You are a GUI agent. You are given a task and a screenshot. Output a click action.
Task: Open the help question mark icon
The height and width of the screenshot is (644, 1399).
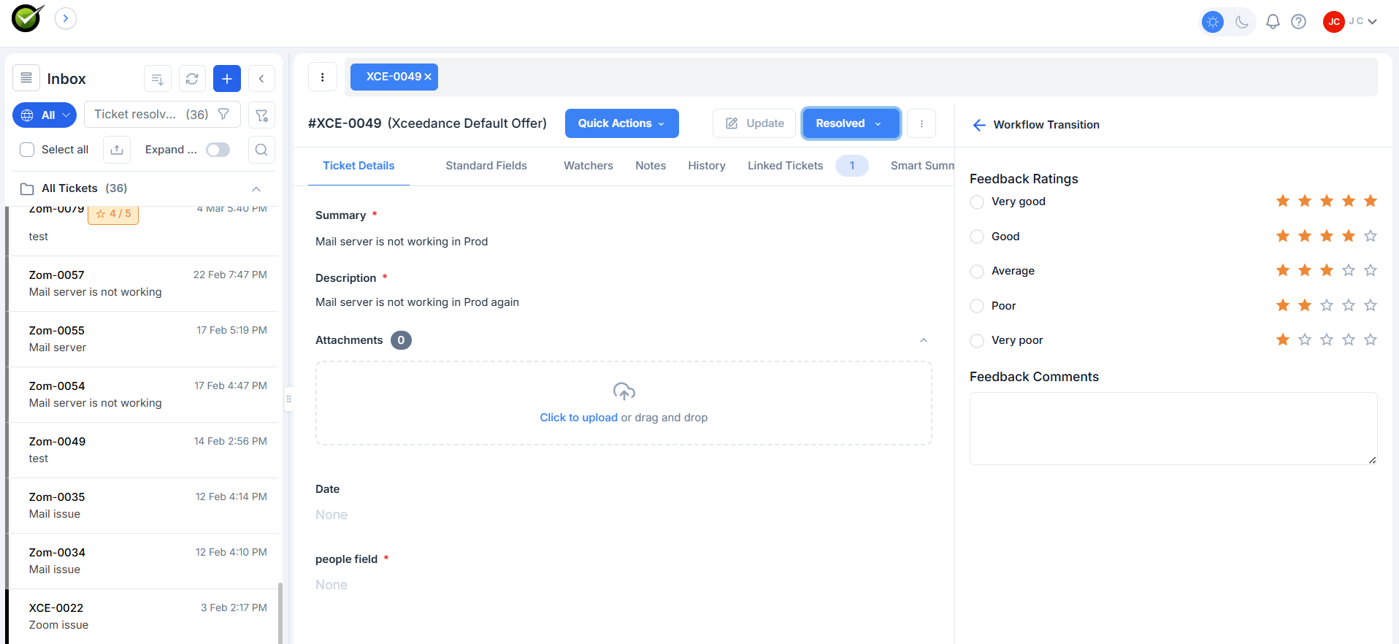tap(1298, 22)
